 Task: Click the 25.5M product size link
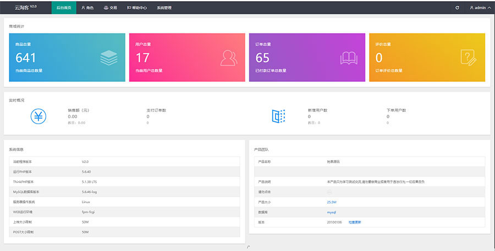(332, 202)
